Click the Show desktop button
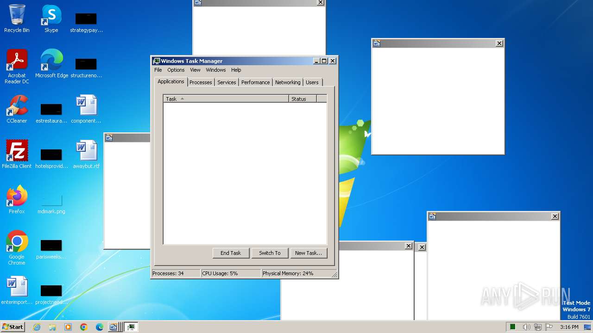Image resolution: width=593 pixels, height=333 pixels. (x=587, y=327)
